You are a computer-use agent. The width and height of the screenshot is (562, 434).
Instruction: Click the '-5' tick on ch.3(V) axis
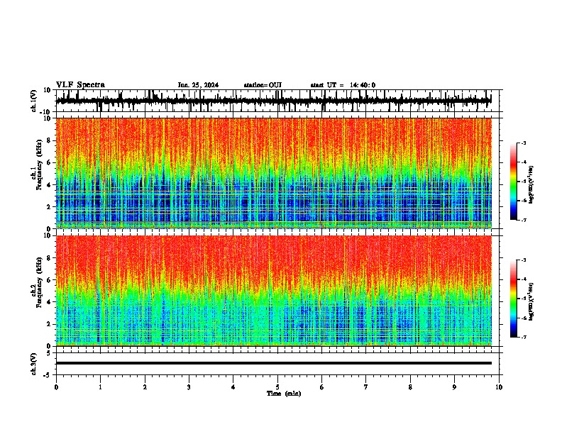click(x=48, y=375)
